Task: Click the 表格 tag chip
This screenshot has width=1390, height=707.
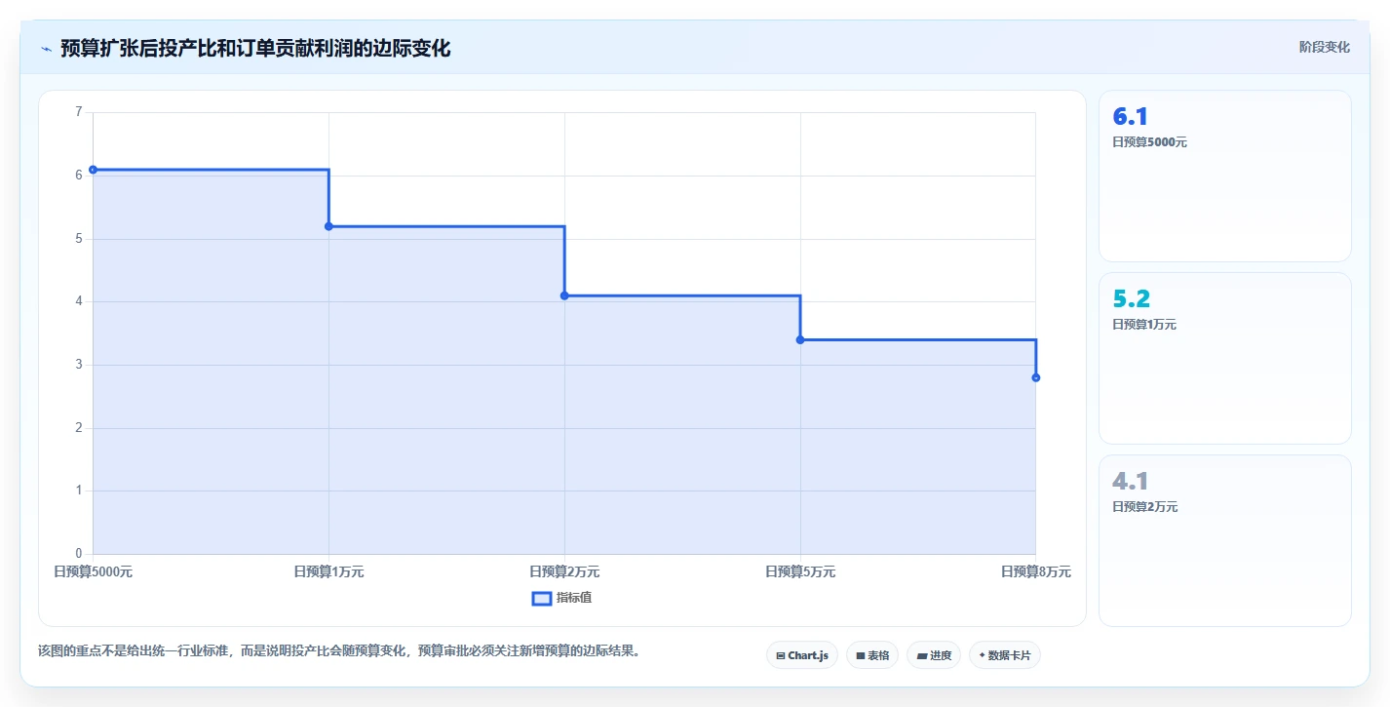Action: point(872,655)
